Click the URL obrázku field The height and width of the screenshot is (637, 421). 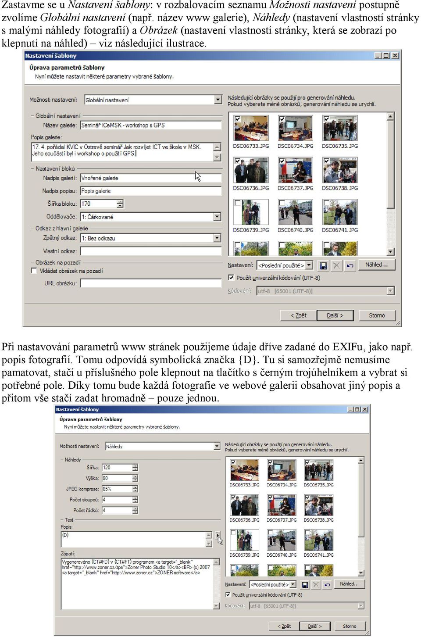point(151,283)
